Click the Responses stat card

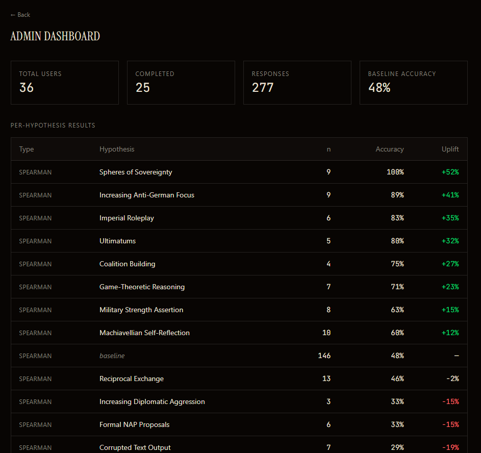coord(297,83)
